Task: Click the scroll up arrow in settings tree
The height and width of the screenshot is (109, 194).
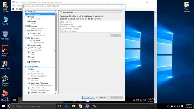Action: click(56, 12)
